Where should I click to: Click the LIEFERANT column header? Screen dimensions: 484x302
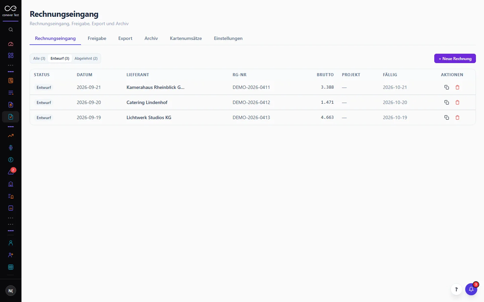click(x=138, y=75)
